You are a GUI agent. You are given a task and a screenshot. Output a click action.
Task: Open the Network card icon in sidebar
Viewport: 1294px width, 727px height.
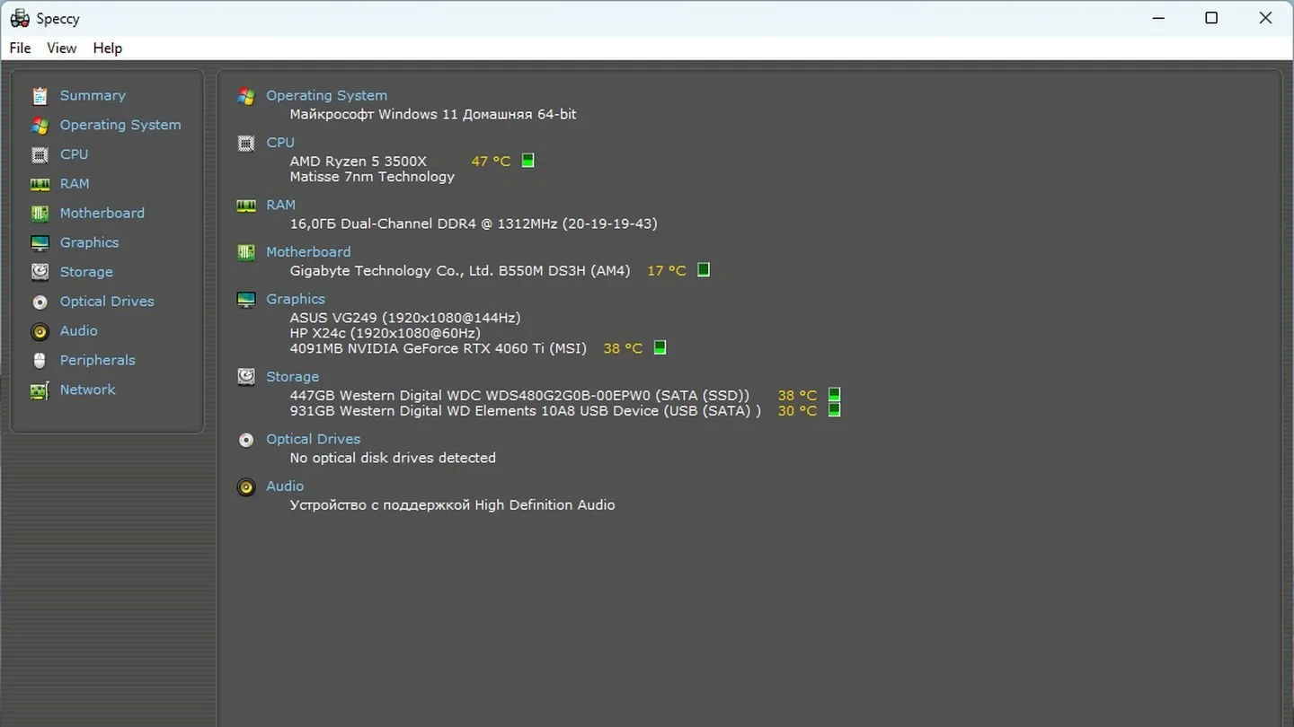pyautogui.click(x=40, y=390)
